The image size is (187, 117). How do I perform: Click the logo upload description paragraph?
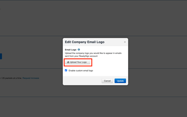click(93, 55)
